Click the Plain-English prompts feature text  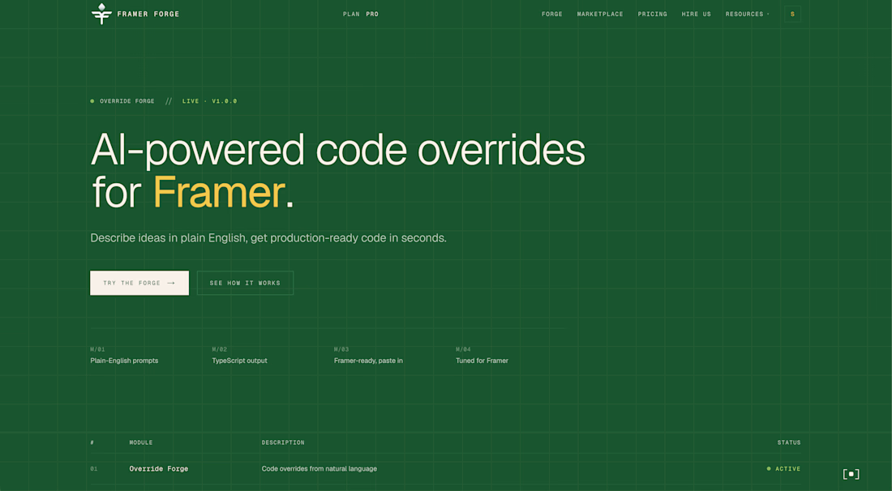[x=124, y=361]
